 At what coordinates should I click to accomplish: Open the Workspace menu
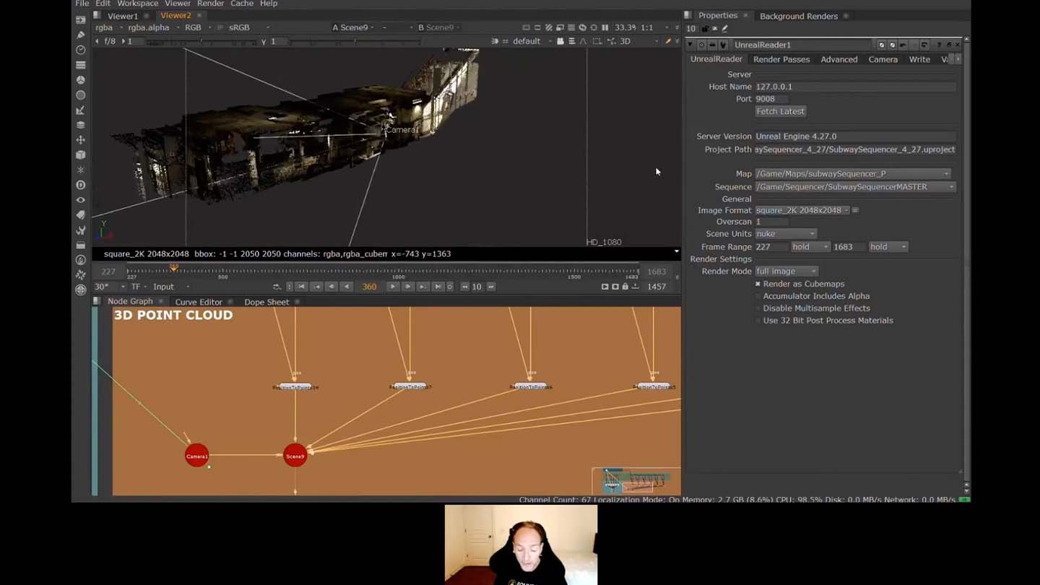click(x=137, y=4)
